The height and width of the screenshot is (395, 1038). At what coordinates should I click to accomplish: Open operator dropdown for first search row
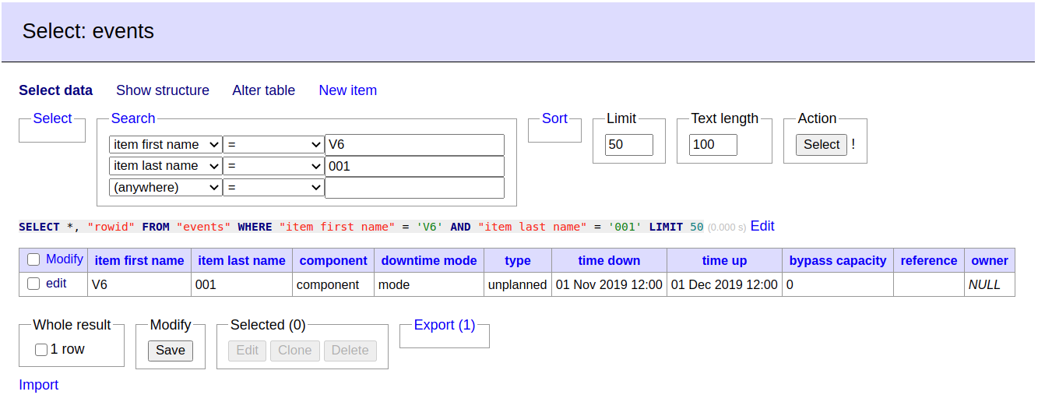coord(273,145)
